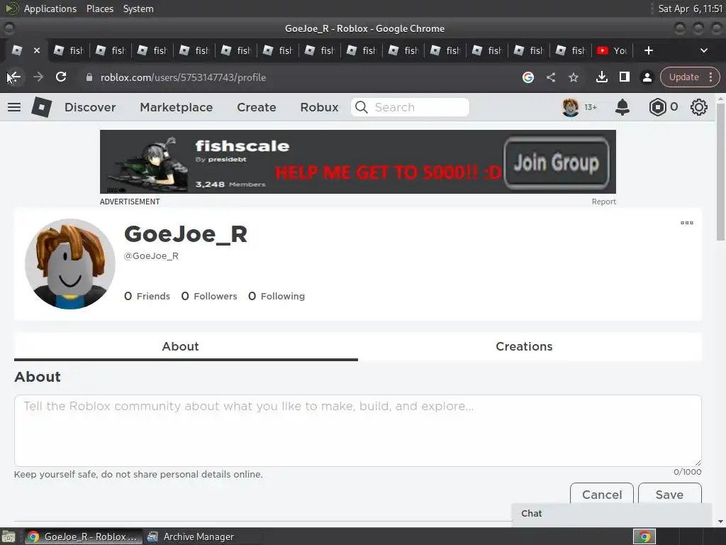This screenshot has width=726, height=545.
Task: Close the active Roblox tab
Action: [37, 50]
